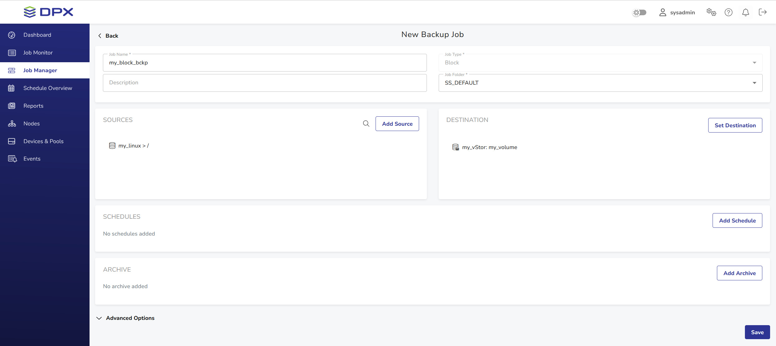Click the my_vStor destination storage icon
The height and width of the screenshot is (346, 776).
455,147
